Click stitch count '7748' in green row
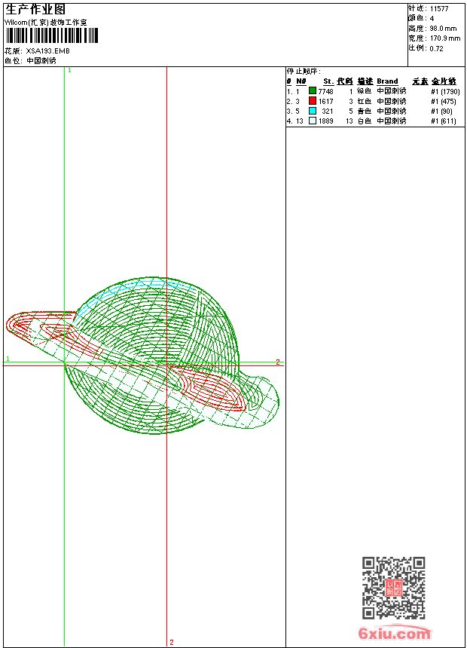 [325, 91]
